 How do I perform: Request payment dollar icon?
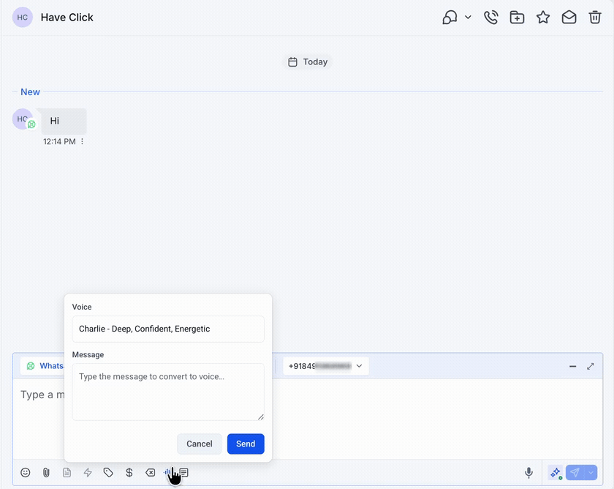129,473
